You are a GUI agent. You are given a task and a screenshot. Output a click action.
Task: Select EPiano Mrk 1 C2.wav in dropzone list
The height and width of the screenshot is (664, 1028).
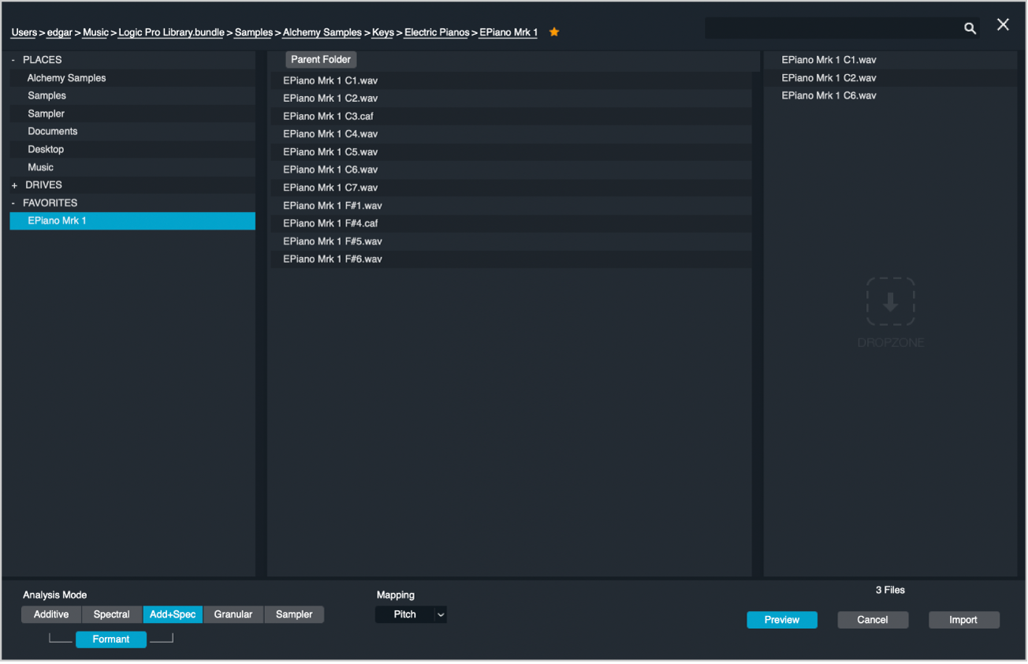tap(891, 78)
